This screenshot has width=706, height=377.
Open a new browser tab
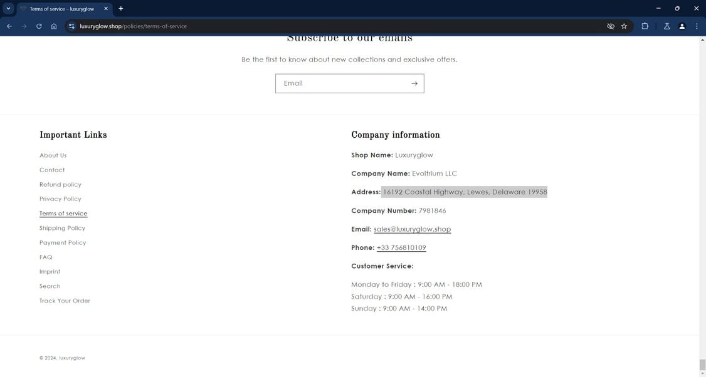pyautogui.click(x=120, y=9)
